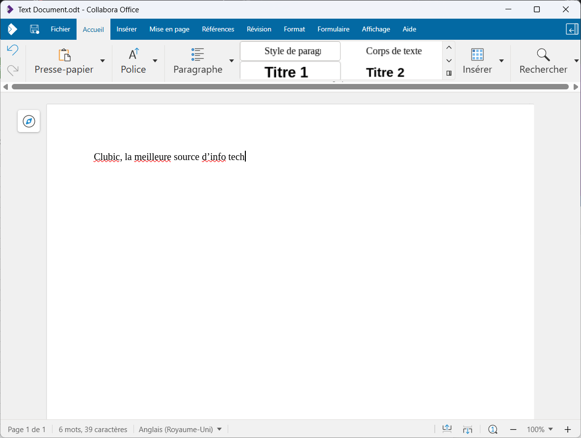Collapse the ribbon with top-right arrow
Viewport: 581px width, 438px height.
click(x=572, y=29)
